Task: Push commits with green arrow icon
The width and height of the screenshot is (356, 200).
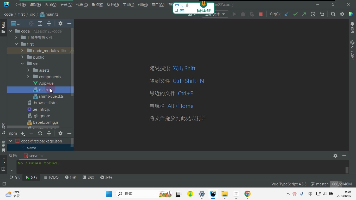Action: point(304,14)
